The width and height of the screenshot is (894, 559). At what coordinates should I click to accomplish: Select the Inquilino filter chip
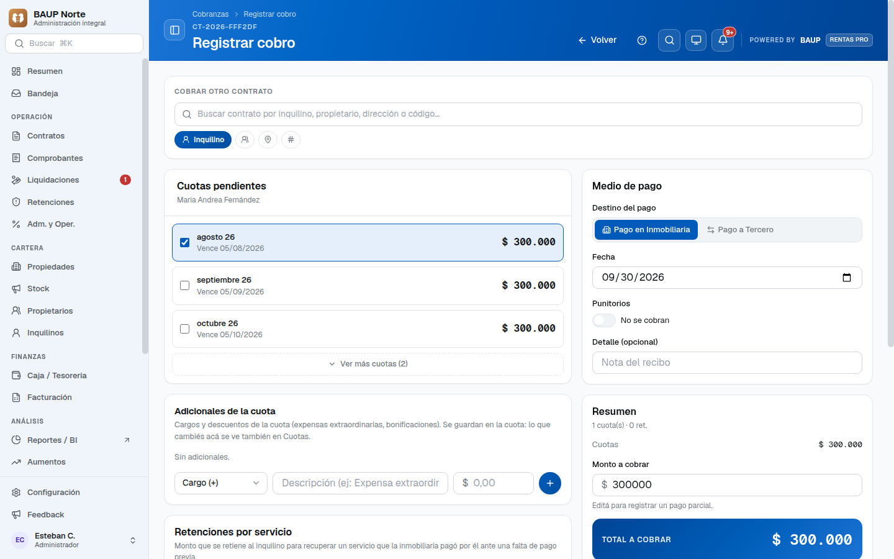203,140
